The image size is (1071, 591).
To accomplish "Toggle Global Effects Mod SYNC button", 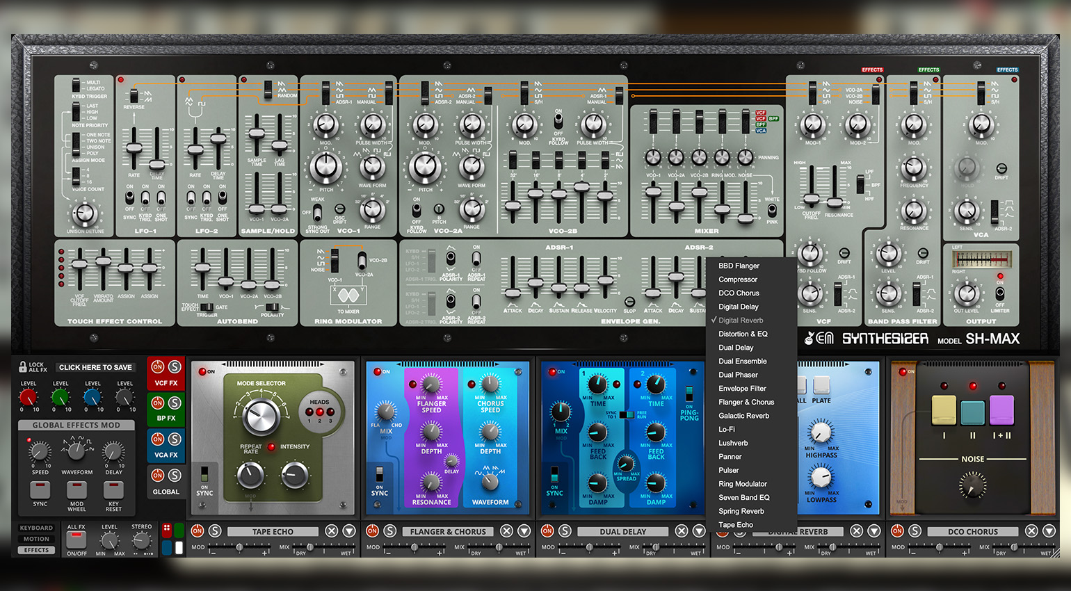I will pos(40,490).
